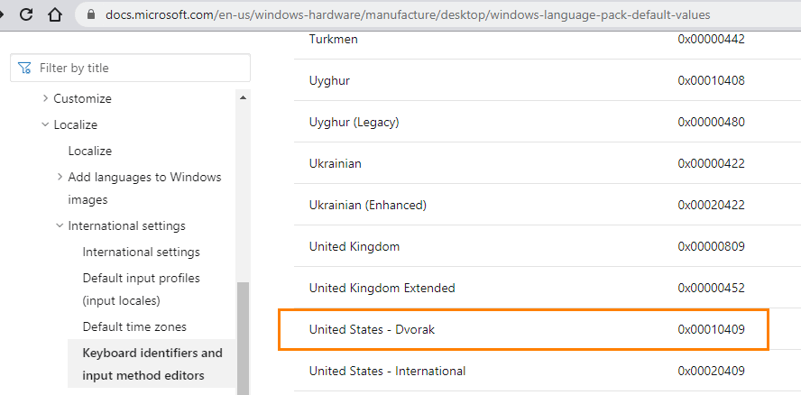Image resolution: width=801 pixels, height=395 pixels.
Task: Collapse the Localize tree section
Action: click(46, 124)
